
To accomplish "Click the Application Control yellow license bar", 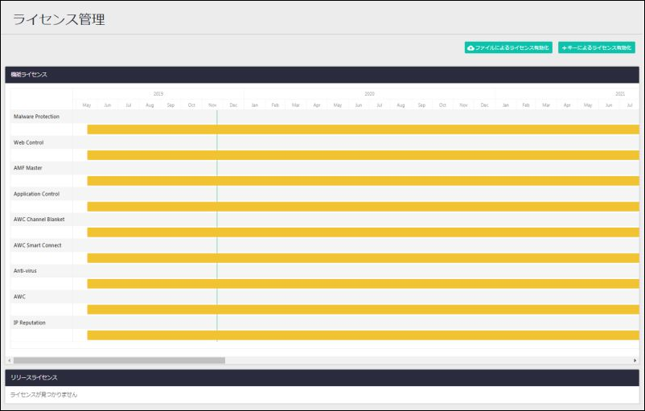I will coord(364,207).
